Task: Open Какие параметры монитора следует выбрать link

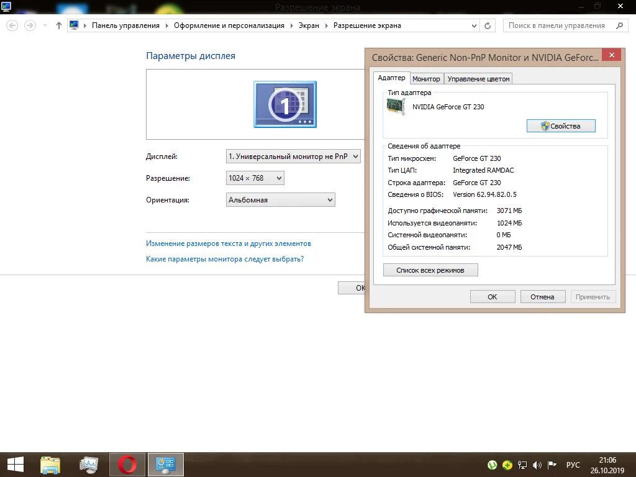Action: (225, 259)
